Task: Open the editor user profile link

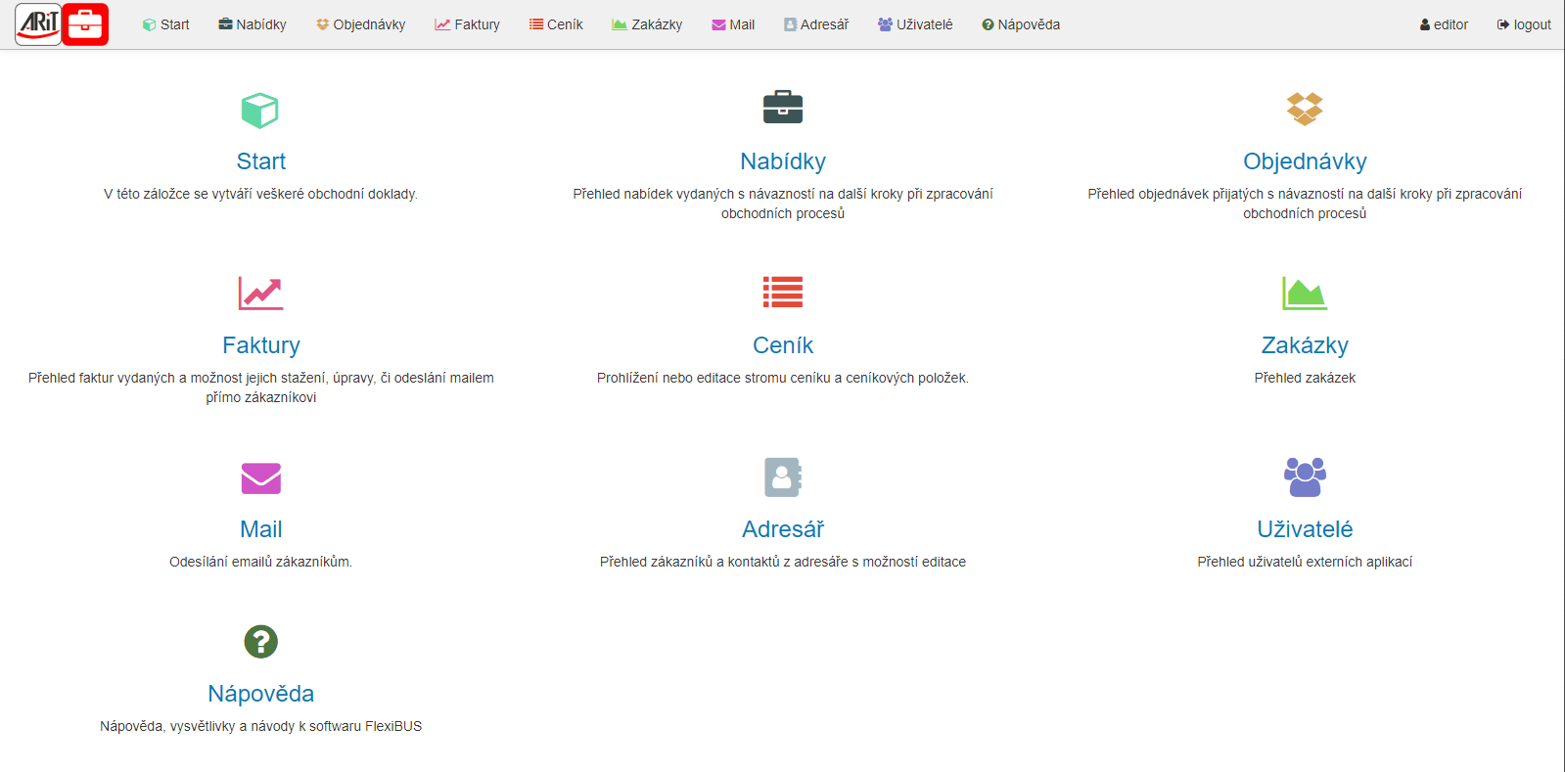Action: coord(1444,24)
